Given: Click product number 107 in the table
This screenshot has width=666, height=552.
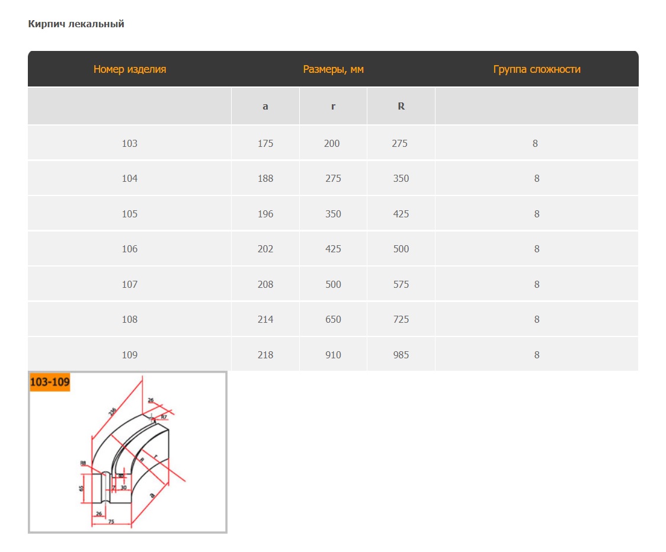Looking at the screenshot, I should (x=129, y=284).
